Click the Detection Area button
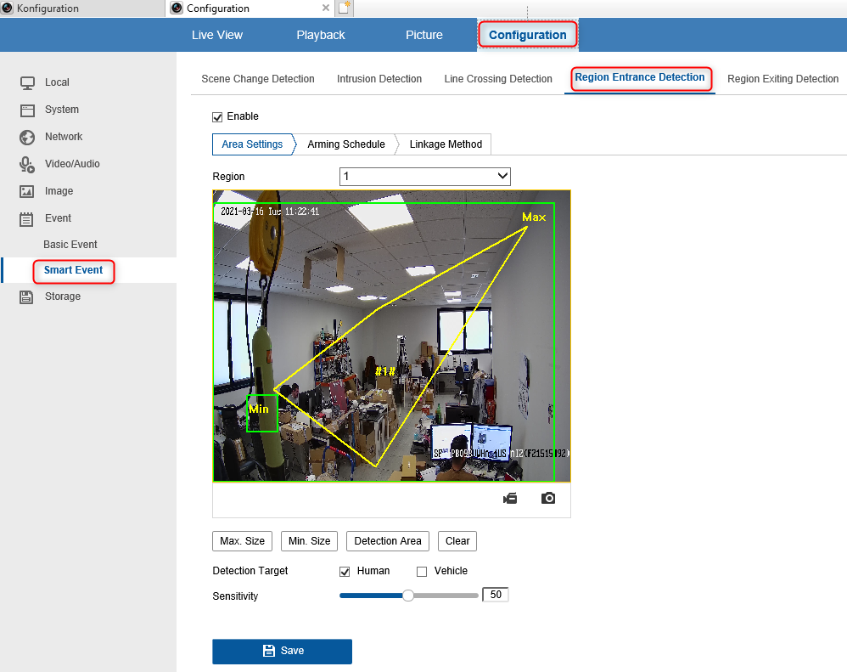This screenshot has height=672, width=847. (388, 541)
